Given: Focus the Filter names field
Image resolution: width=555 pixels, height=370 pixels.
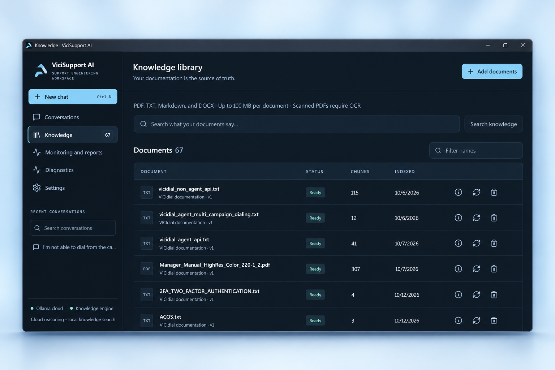Looking at the screenshot, I should (476, 150).
